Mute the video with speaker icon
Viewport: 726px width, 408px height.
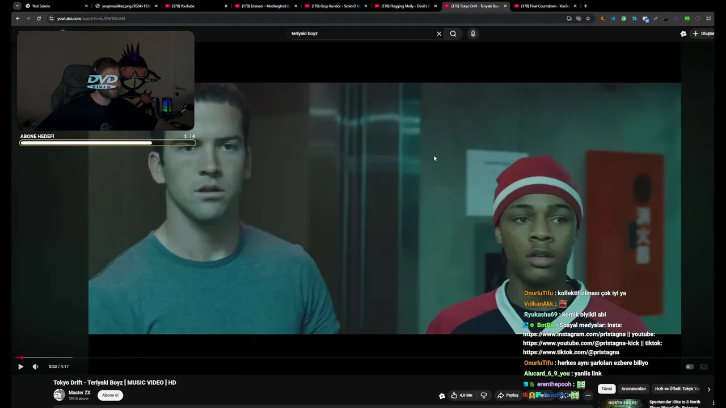pyautogui.click(x=35, y=367)
